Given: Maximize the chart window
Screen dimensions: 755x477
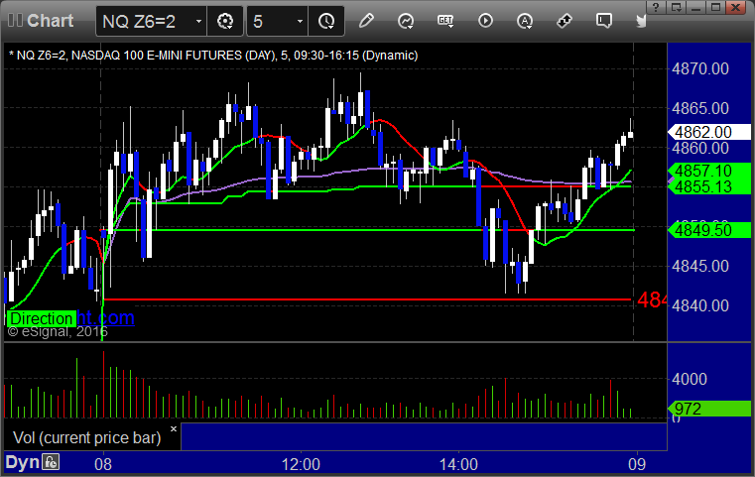Looking at the screenshot, I should coord(715,7).
